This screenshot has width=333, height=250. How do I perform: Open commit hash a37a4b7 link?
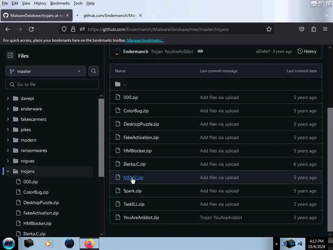263,51
